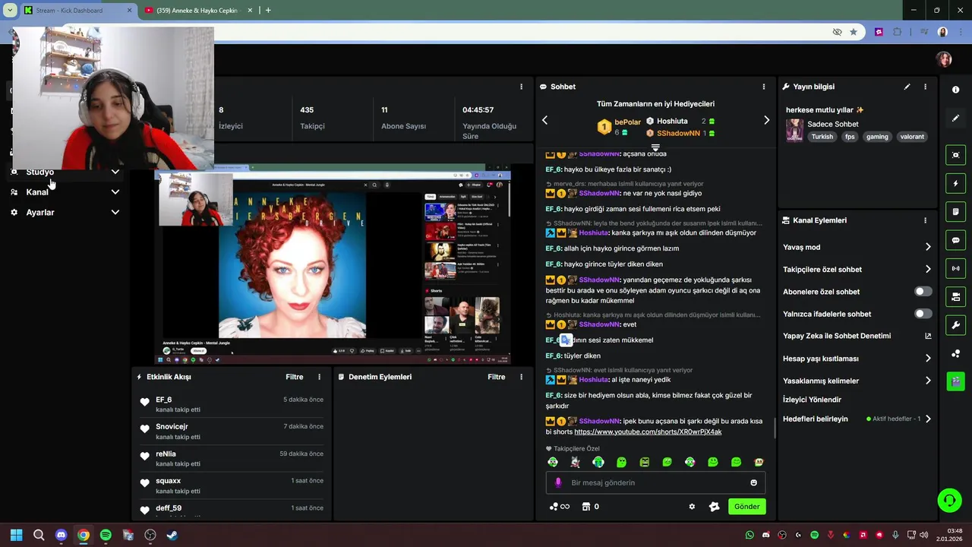Click the star badge icon beside Gönder

714,507
